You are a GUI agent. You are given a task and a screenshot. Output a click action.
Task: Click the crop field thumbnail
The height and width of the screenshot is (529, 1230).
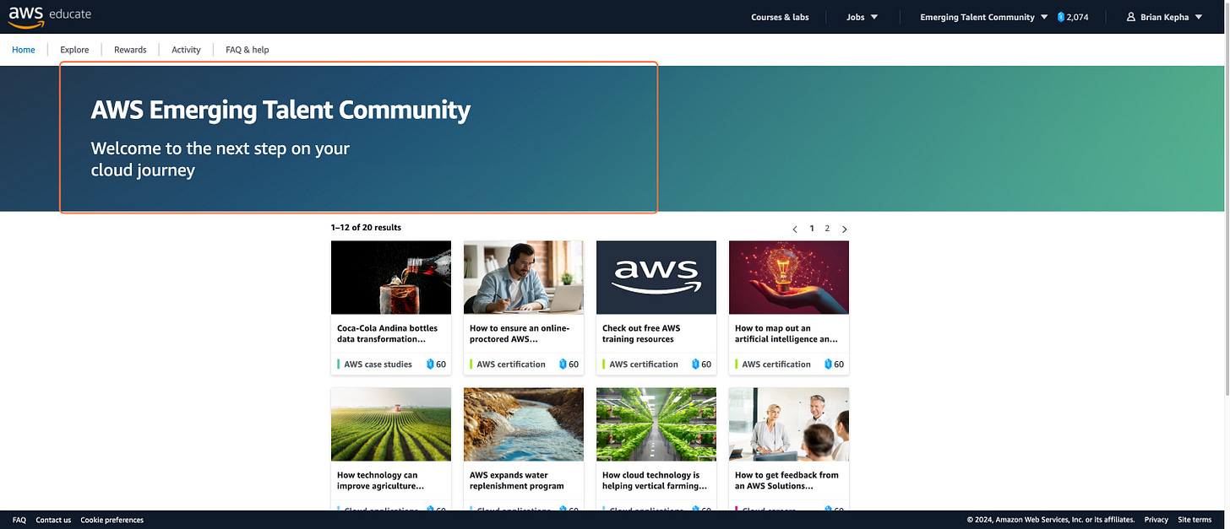coord(391,424)
